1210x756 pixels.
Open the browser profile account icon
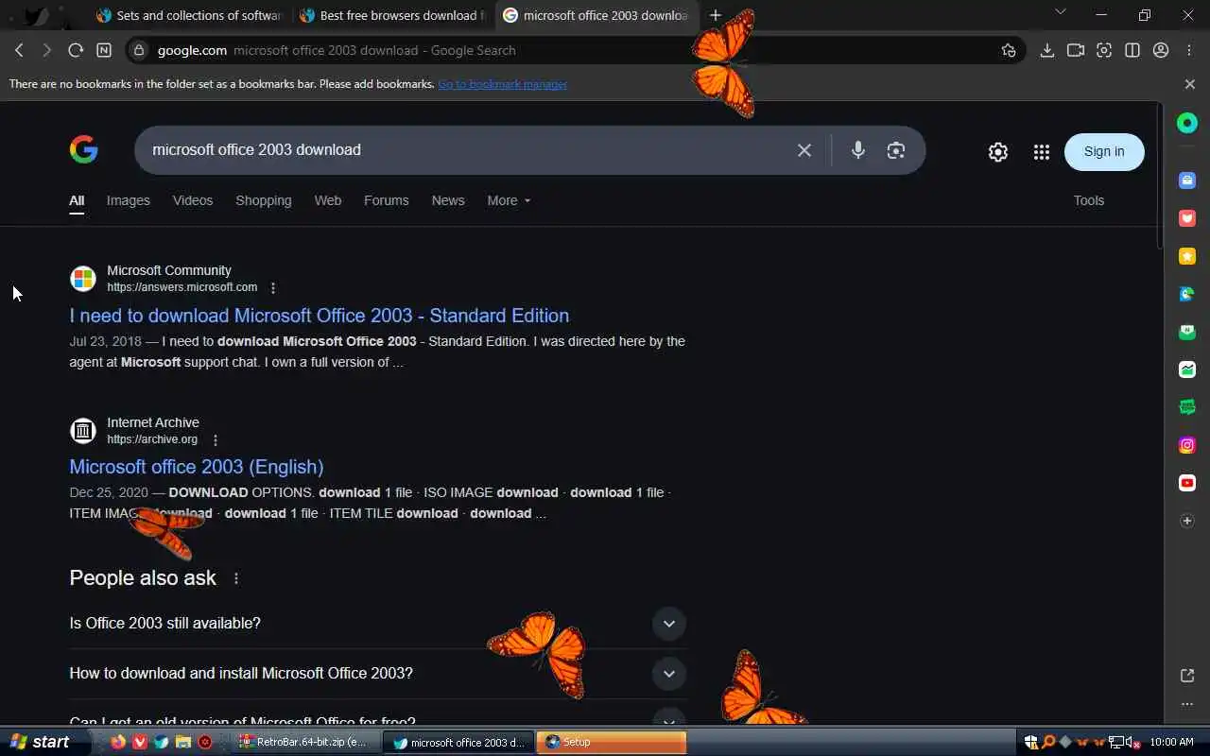coord(1161,50)
